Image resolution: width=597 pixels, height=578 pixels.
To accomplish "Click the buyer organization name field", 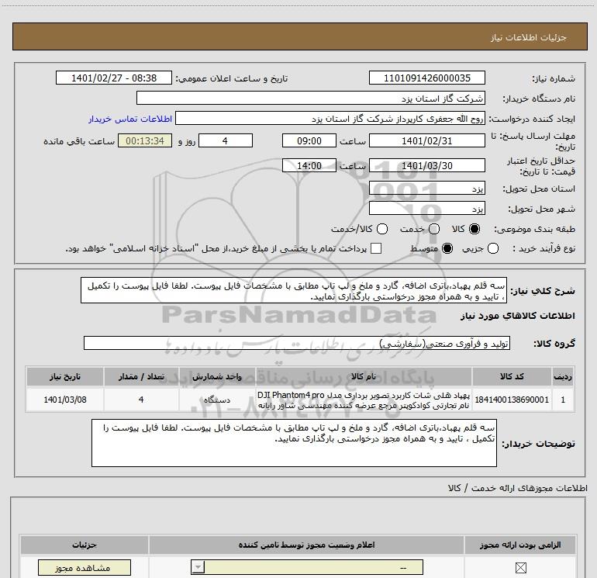I will 311,99.
